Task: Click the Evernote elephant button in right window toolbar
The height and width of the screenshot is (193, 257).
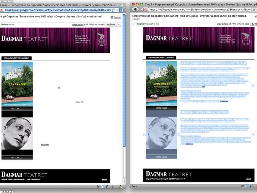Action: [x=135, y=9]
